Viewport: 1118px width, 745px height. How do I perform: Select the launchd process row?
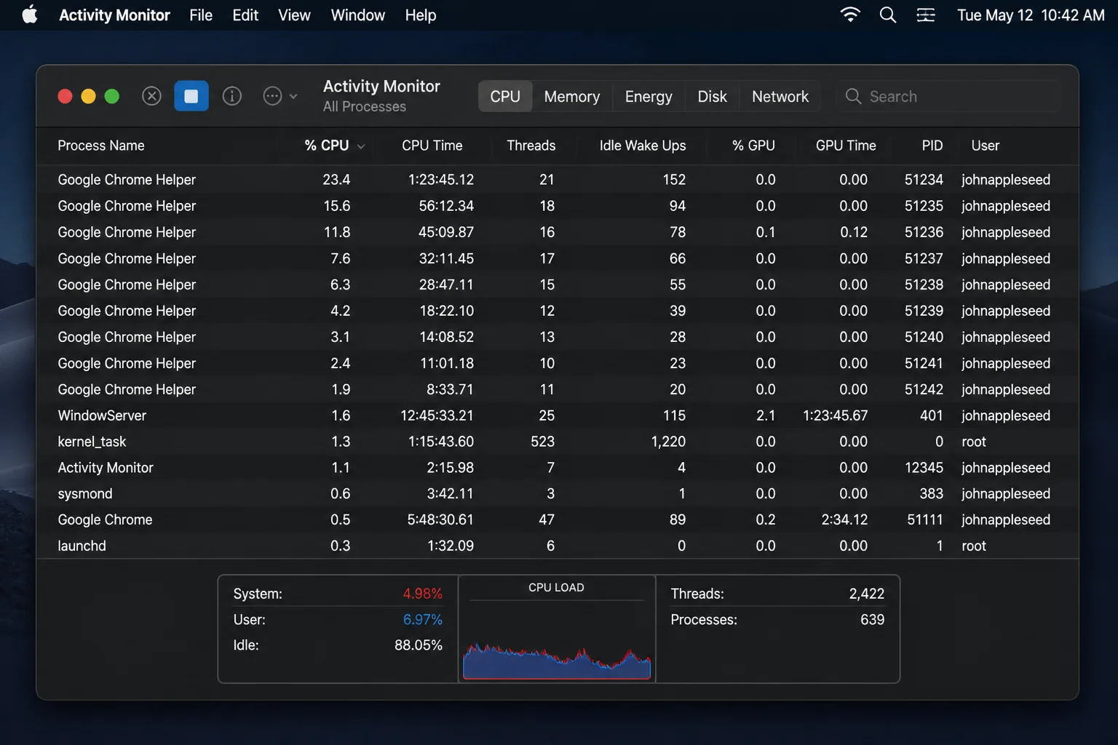click(558, 546)
